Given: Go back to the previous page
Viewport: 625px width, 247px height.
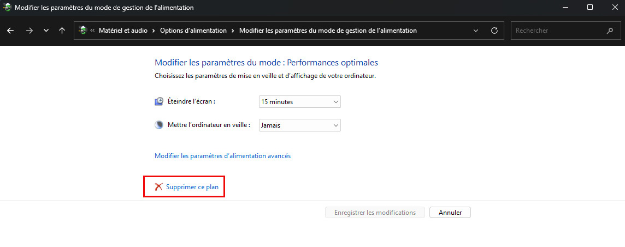Looking at the screenshot, I should click(x=10, y=31).
